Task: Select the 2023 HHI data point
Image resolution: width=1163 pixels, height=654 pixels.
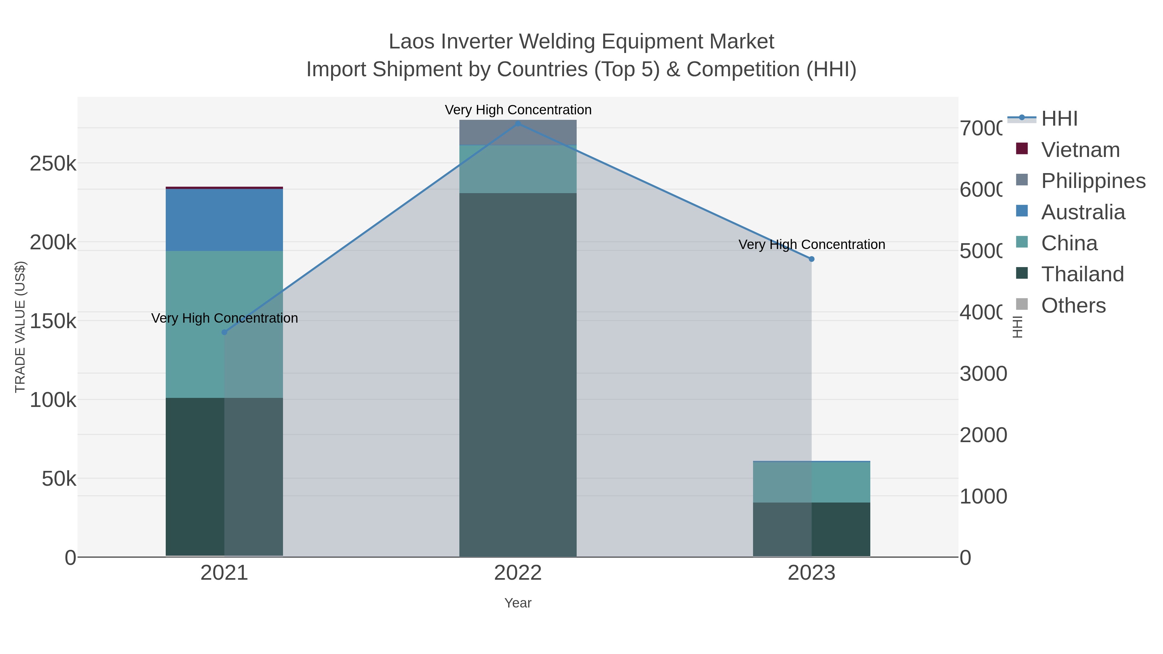Action: [811, 259]
